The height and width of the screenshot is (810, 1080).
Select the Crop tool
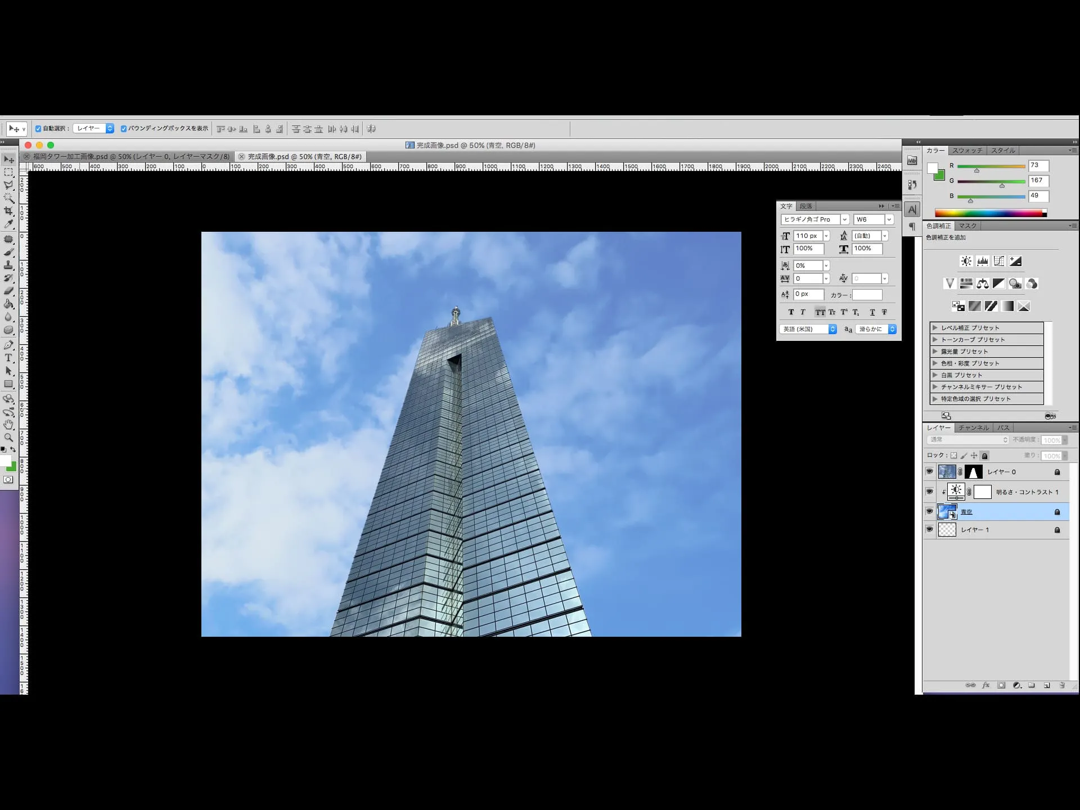coord(8,211)
